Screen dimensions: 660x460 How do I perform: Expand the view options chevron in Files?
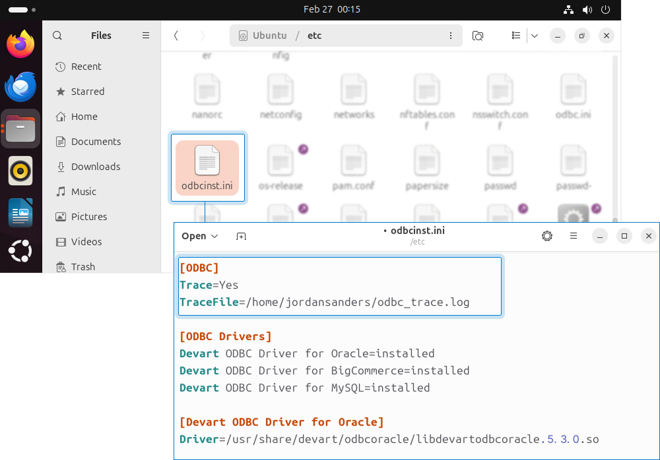(535, 36)
